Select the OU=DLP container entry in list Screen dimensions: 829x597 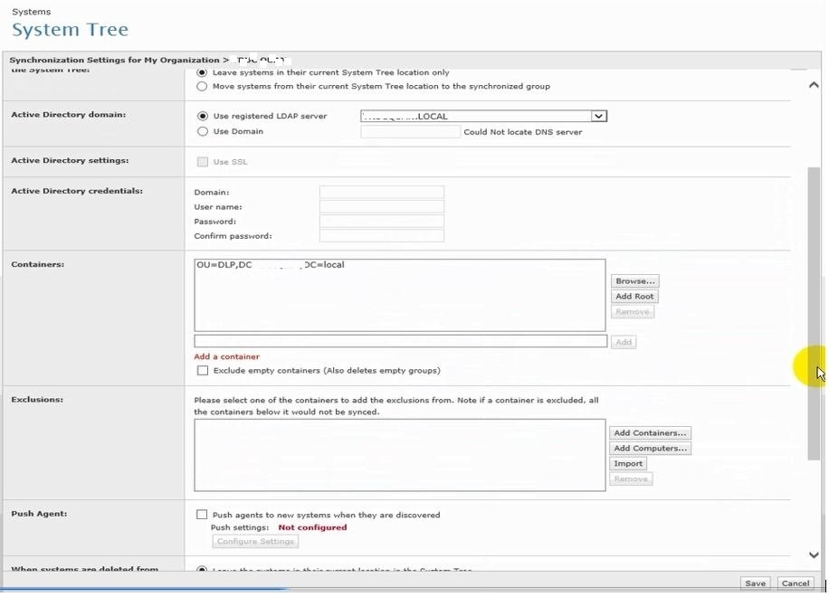click(272, 266)
